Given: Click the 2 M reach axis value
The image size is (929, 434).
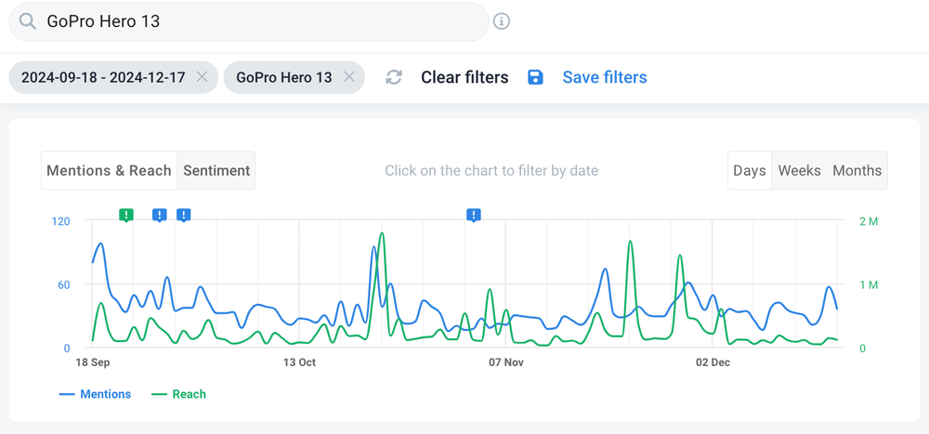Looking at the screenshot, I should point(869,222).
